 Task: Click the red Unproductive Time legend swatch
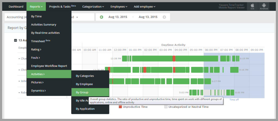pyautogui.click(x=120, y=107)
